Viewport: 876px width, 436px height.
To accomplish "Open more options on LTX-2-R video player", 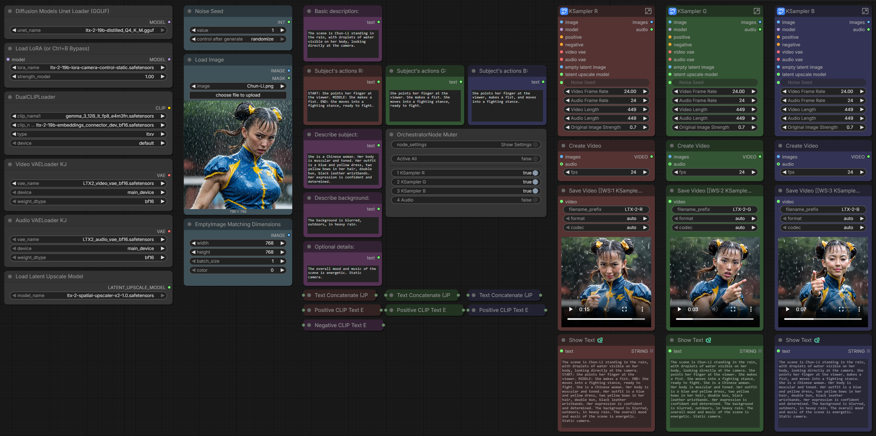I will (642, 309).
